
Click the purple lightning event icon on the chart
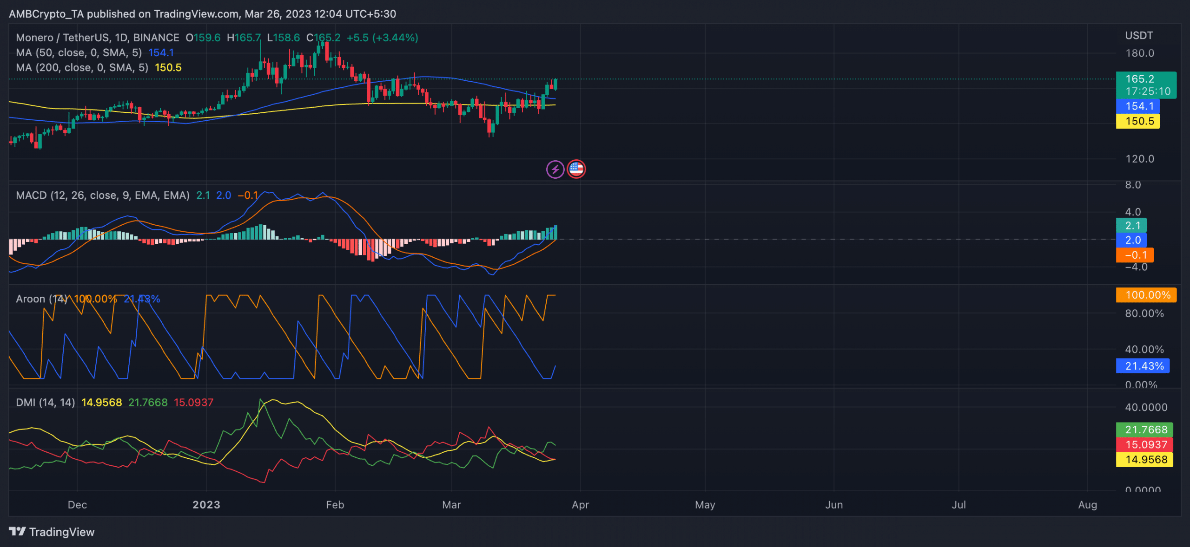(x=555, y=169)
